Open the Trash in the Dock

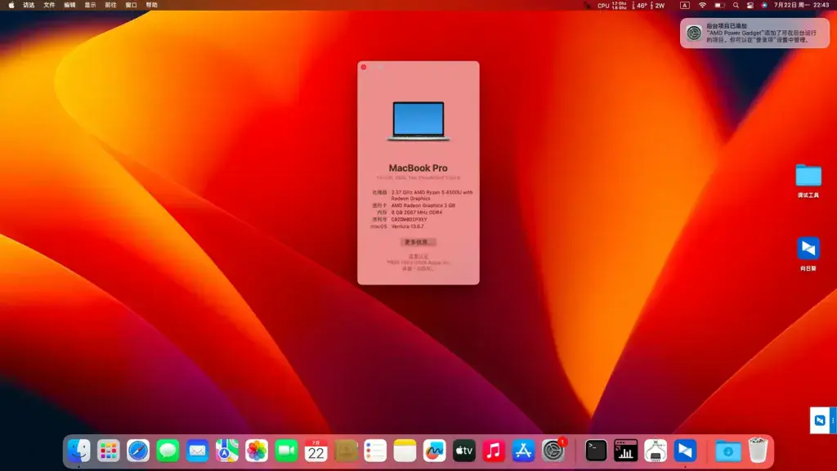(x=758, y=451)
